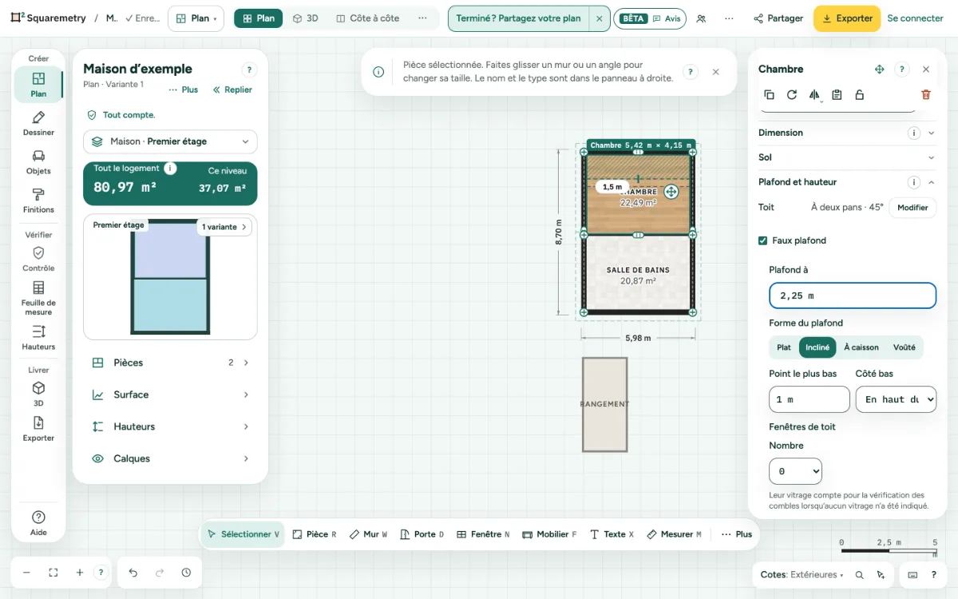Select À caisson ceiling shape

pyautogui.click(x=861, y=347)
